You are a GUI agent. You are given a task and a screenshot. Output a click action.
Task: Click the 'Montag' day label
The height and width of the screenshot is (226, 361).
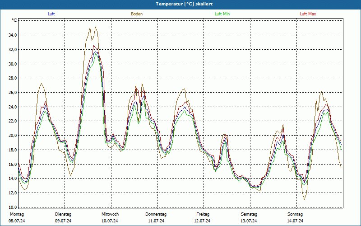click(x=17, y=214)
